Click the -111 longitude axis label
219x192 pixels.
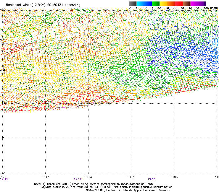pyautogui.click(x=131, y=177)
